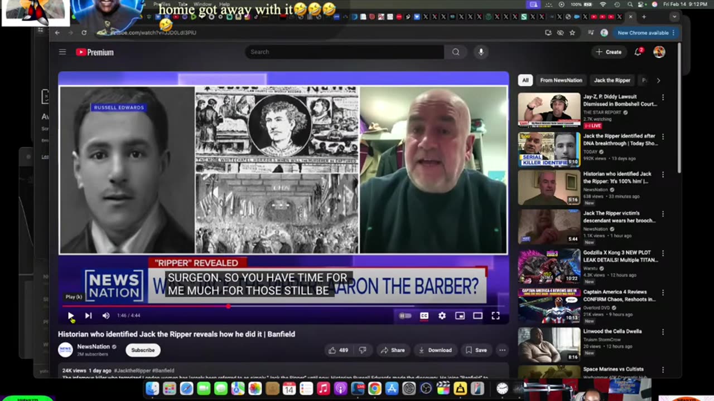
Task: Open NewsNation channel name link
Action: tap(92, 346)
